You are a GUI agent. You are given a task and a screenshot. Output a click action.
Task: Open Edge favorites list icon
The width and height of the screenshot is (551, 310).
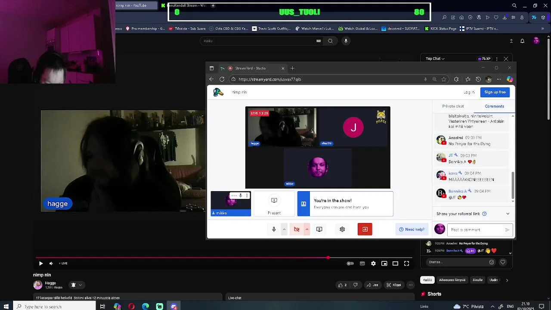tap(468, 79)
